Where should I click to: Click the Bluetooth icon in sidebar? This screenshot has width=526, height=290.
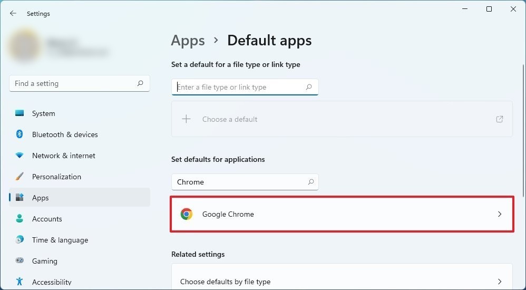pyautogui.click(x=20, y=134)
